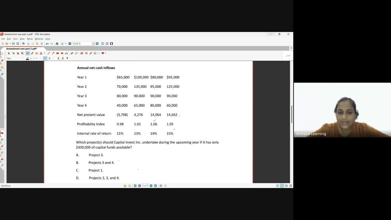Click the Print icon in the toolbar
This screenshot has width=391, height=220.
click(24, 44)
